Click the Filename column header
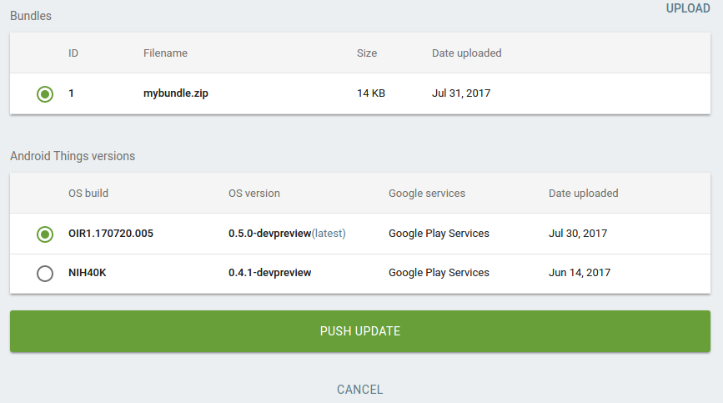 click(165, 53)
